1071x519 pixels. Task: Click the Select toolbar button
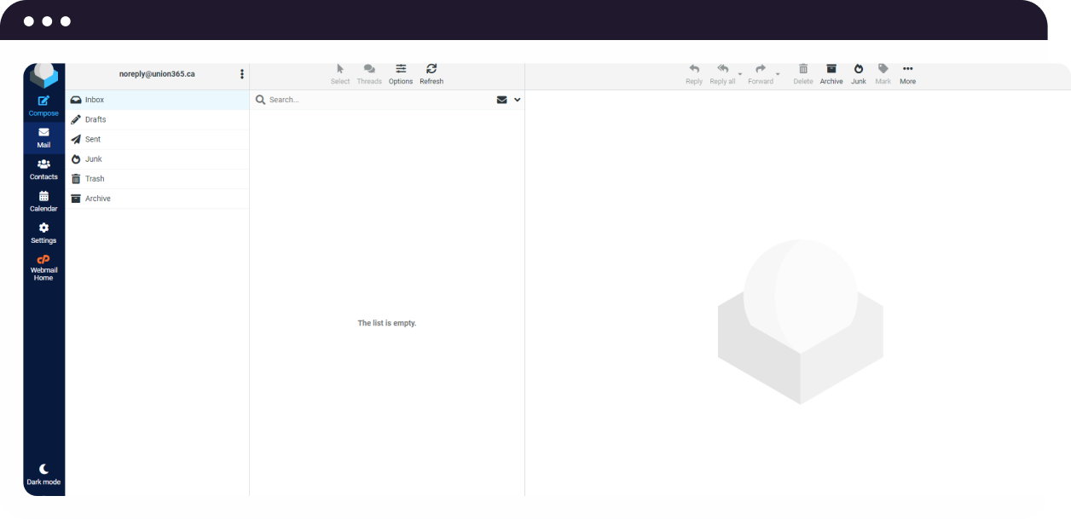coord(340,74)
